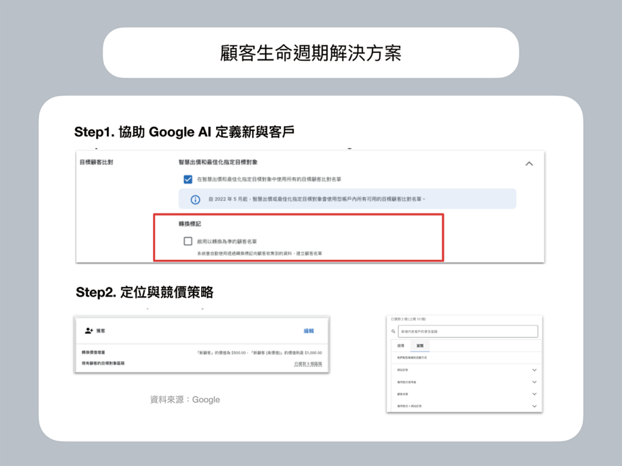Click the 現有顧客的目標對象區隔 row label
This screenshot has height=466, width=622.
click(x=103, y=363)
